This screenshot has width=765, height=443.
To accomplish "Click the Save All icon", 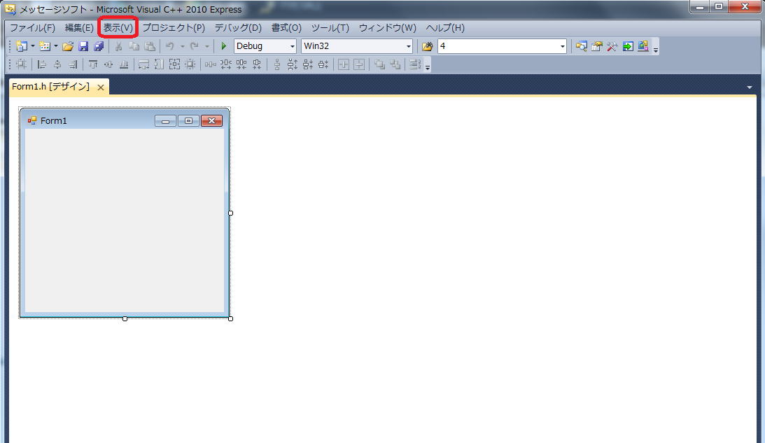I will [x=99, y=46].
